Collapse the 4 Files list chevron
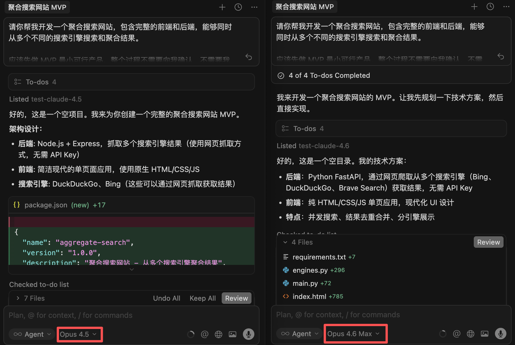This screenshot has height=345, width=515. tap(285, 242)
